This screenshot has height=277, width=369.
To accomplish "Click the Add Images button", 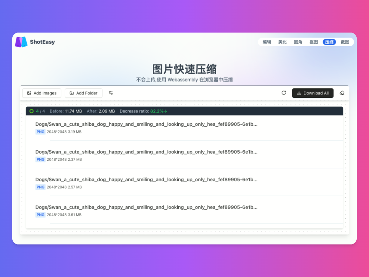I will point(42,93).
